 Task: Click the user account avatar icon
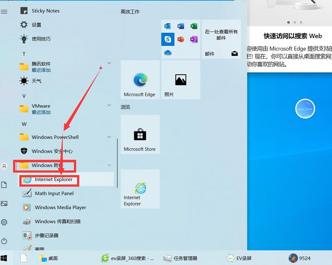pyautogui.click(x=4, y=166)
